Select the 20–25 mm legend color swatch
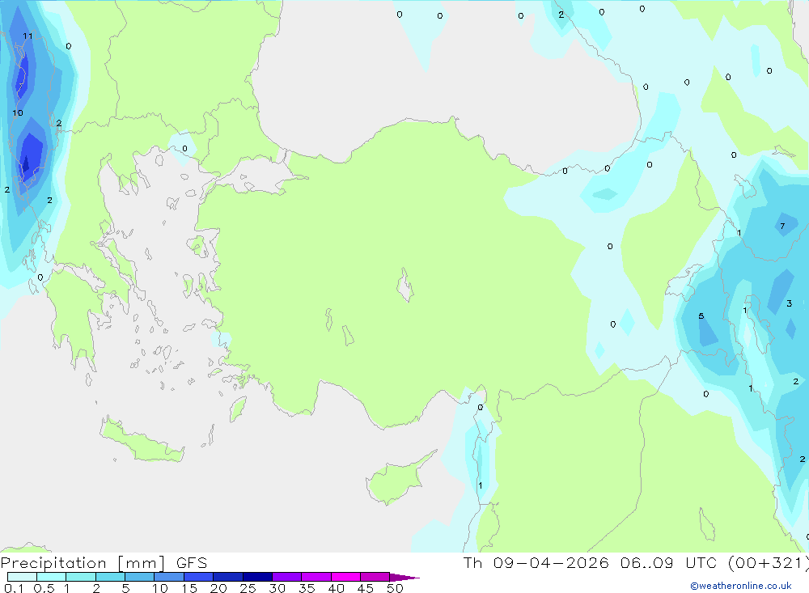The width and height of the screenshot is (809, 593). coord(228,577)
